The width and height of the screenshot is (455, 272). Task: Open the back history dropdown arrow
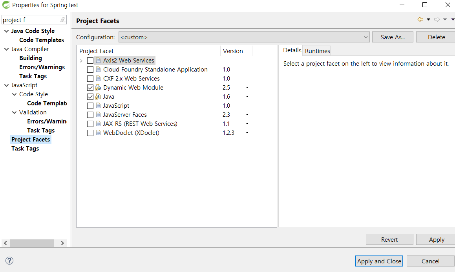pos(428,20)
